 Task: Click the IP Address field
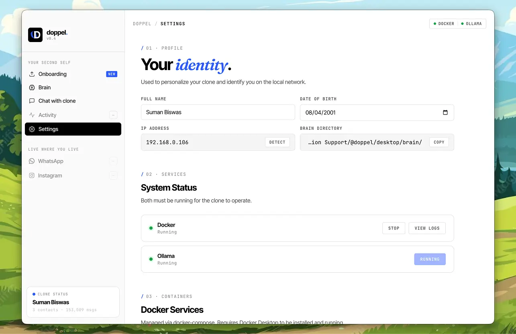(218, 142)
